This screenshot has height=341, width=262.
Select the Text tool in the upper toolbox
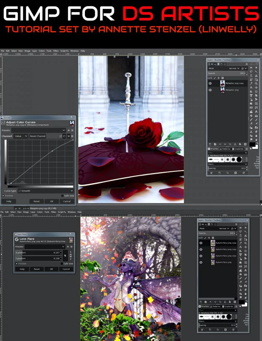[256, 111]
